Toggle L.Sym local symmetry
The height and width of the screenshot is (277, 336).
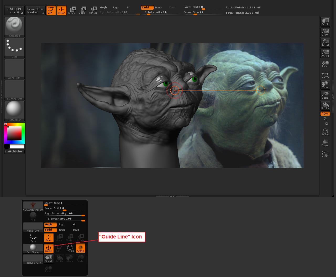(x=325, y=75)
